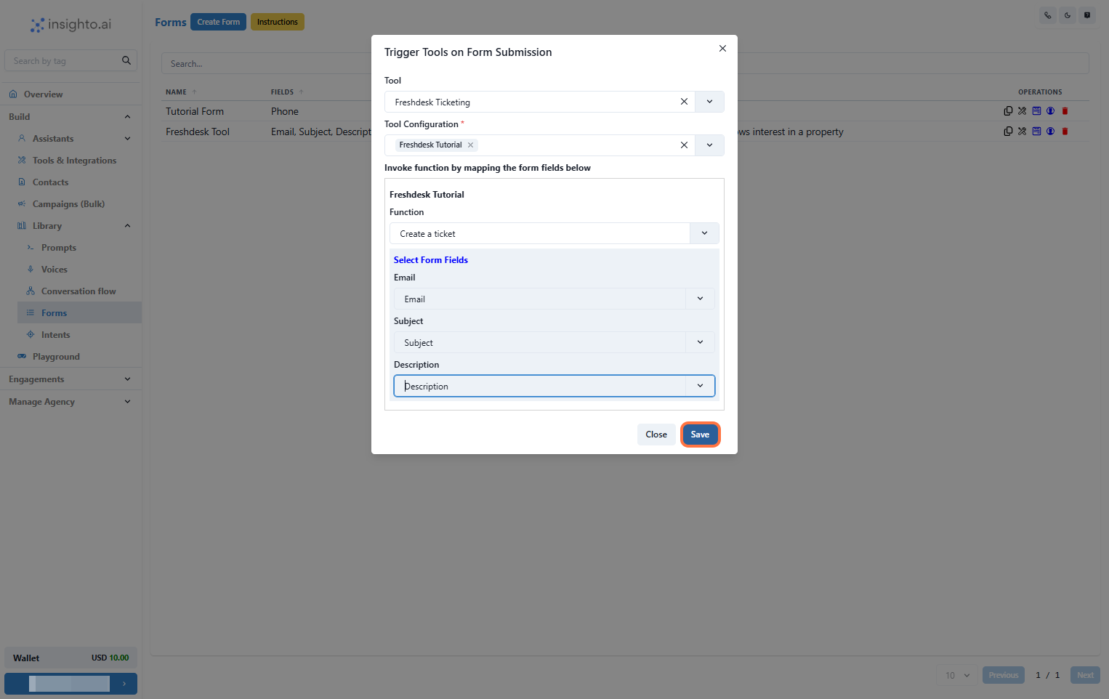Open calendar icon for Freshdesk Tool
The width and height of the screenshot is (1109, 699).
coord(1037,132)
